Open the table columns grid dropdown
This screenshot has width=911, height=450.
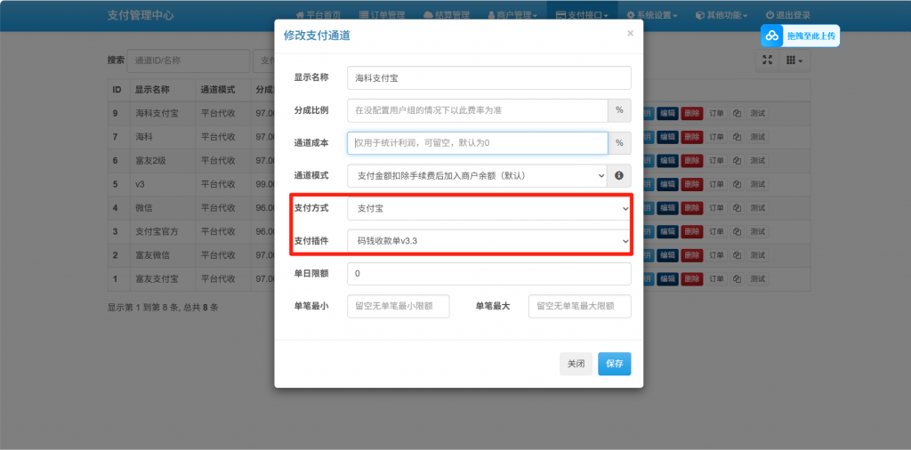pyautogui.click(x=794, y=60)
